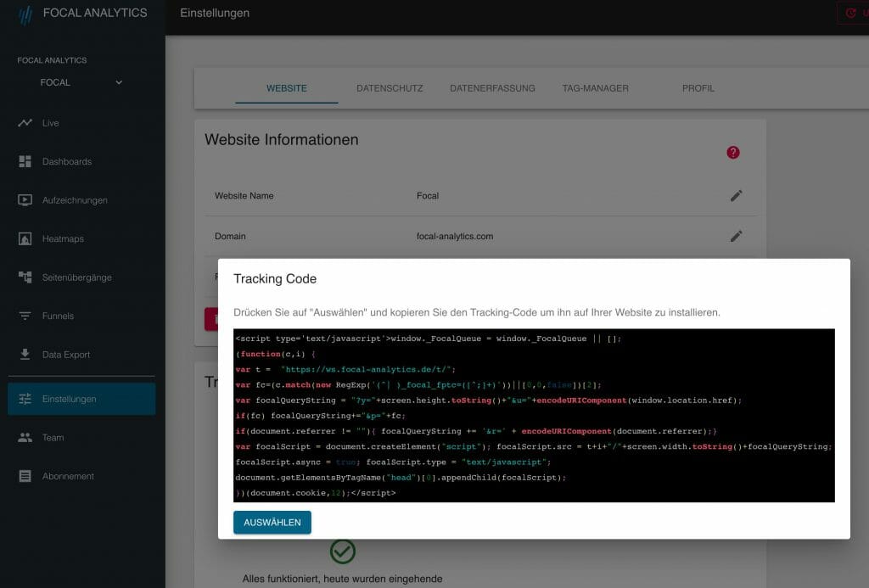This screenshot has height=588, width=869.
Task: Click the FOCAL ANALYTICS sidebar section label
Action: [52, 60]
